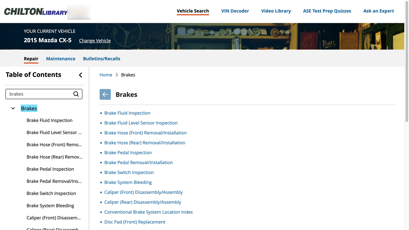Select Brake Pedal Inspection in the sidebar tree
Image resolution: width=409 pixels, height=230 pixels.
[x=50, y=169]
